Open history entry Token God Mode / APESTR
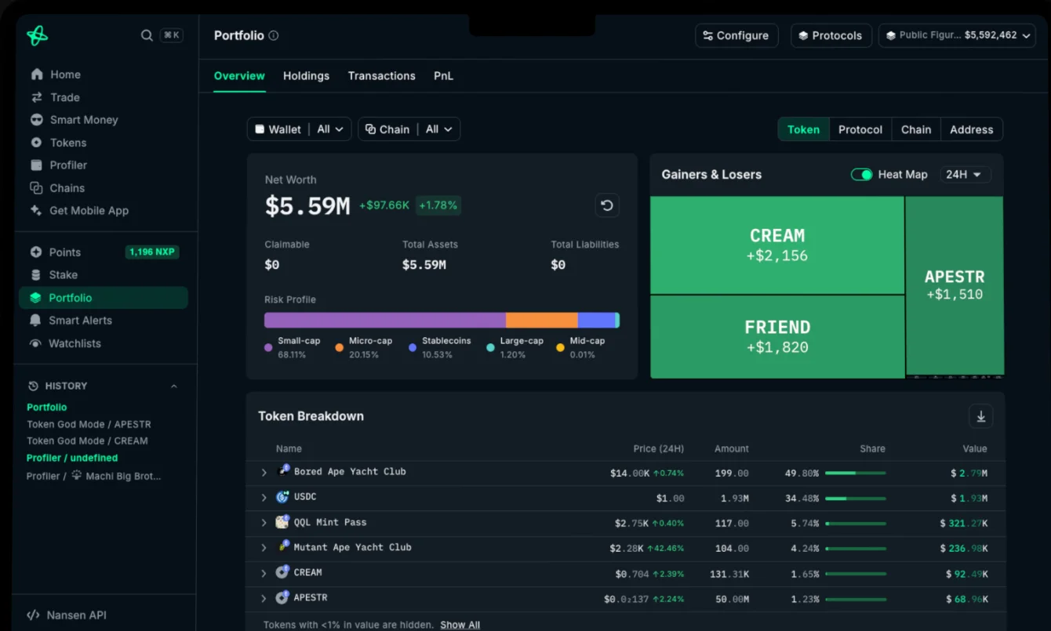1051x631 pixels. point(89,424)
